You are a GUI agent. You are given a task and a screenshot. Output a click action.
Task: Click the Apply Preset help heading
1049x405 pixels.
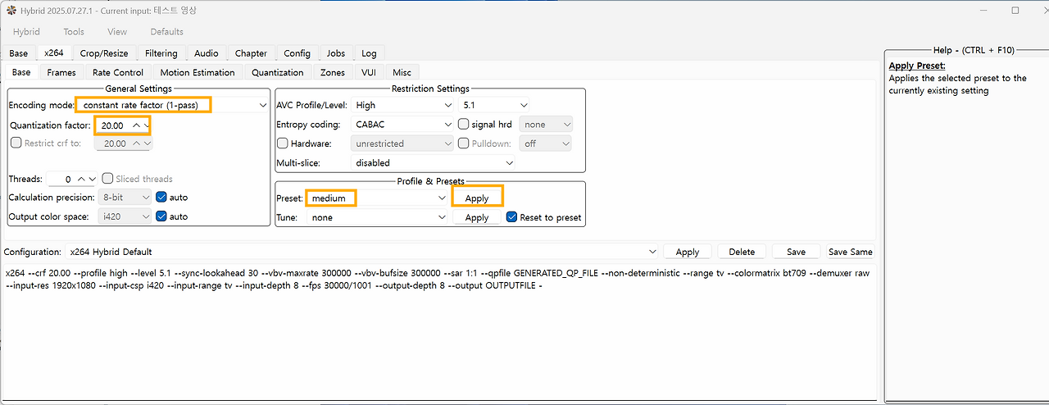[917, 66]
